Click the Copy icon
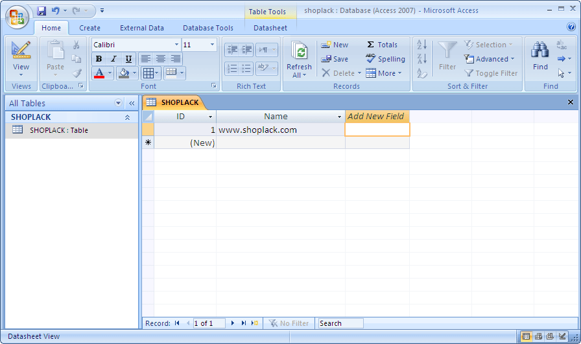The height and width of the screenshot is (344, 581). (77, 59)
